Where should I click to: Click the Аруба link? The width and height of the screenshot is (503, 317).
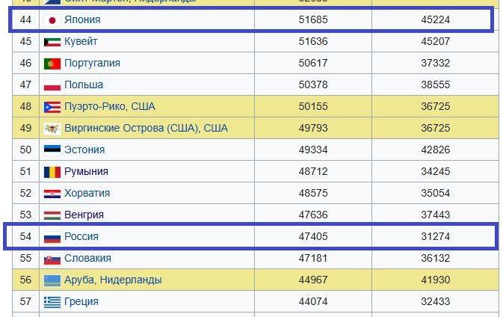pyautogui.click(x=81, y=280)
